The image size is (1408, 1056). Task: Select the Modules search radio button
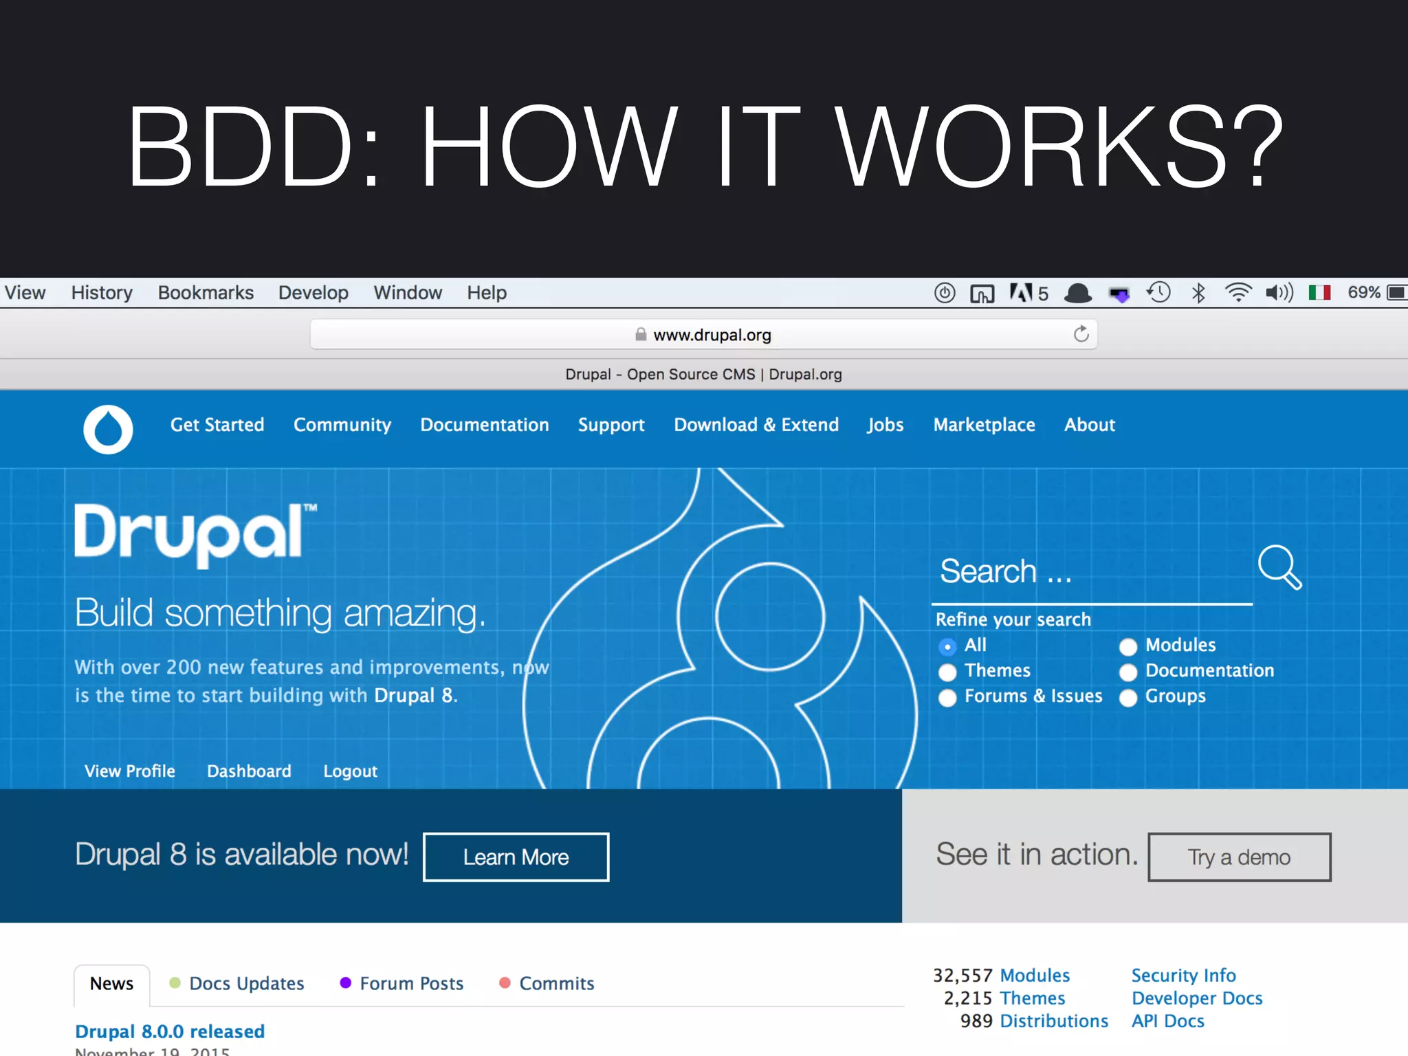click(x=1128, y=647)
